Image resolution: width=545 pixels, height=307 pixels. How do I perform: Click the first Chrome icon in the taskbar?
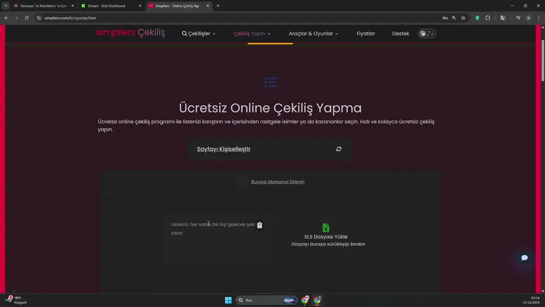point(305,300)
